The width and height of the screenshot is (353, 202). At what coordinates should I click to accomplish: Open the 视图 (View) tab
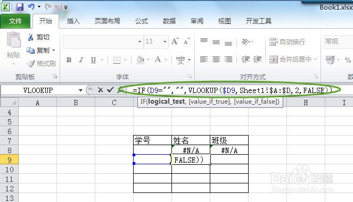click(x=225, y=21)
